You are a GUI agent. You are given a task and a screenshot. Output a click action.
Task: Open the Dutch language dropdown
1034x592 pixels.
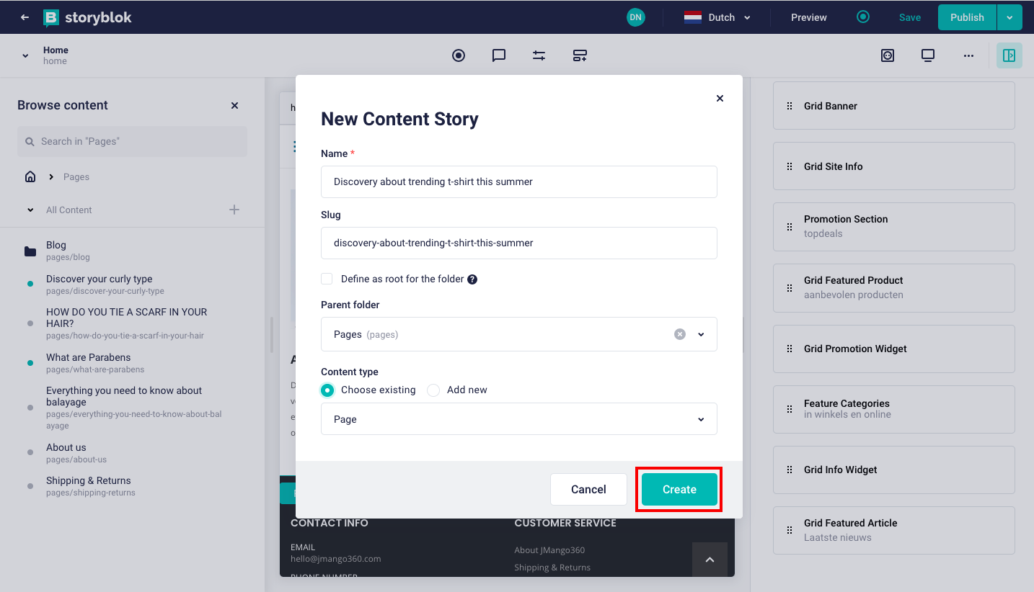point(717,17)
